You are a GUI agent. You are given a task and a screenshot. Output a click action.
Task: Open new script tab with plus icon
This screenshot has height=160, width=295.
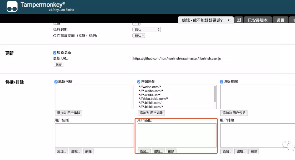[x=239, y=20]
